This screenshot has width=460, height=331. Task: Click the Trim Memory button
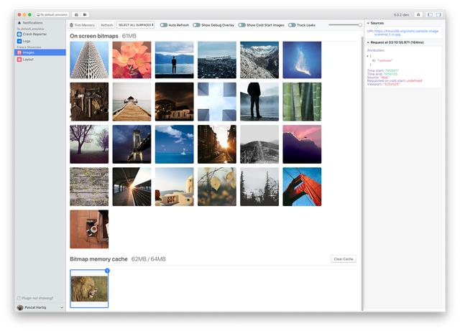tap(83, 25)
